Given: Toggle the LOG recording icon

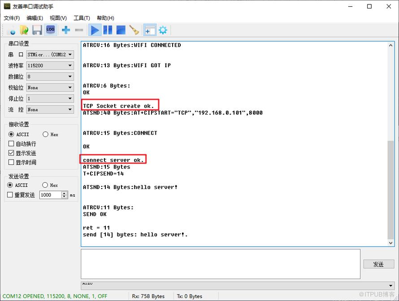Looking at the screenshot, I should point(50,30).
